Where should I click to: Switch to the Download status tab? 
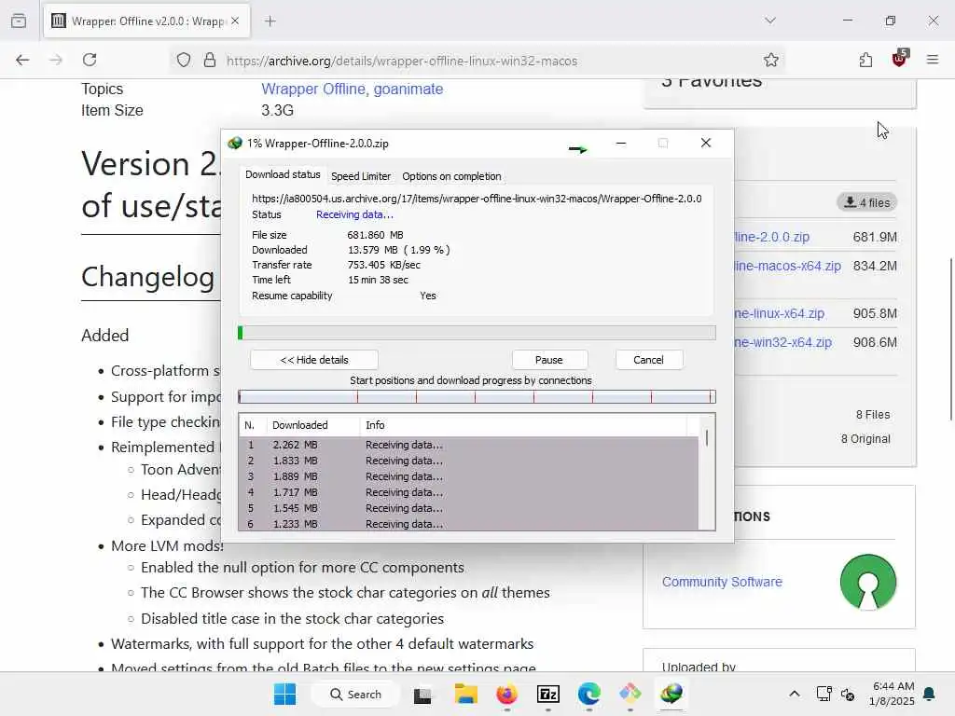pyautogui.click(x=283, y=174)
